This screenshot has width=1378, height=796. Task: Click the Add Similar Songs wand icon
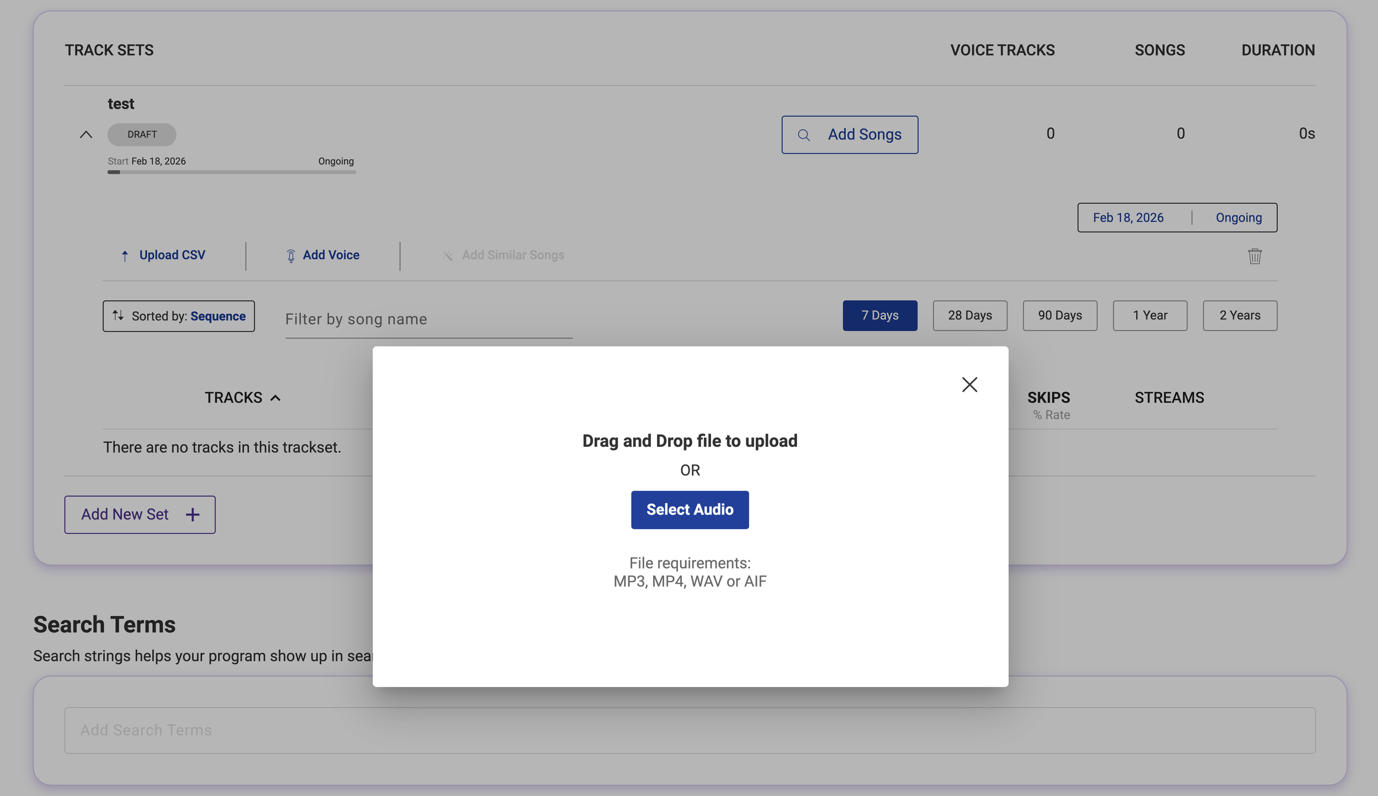click(448, 256)
